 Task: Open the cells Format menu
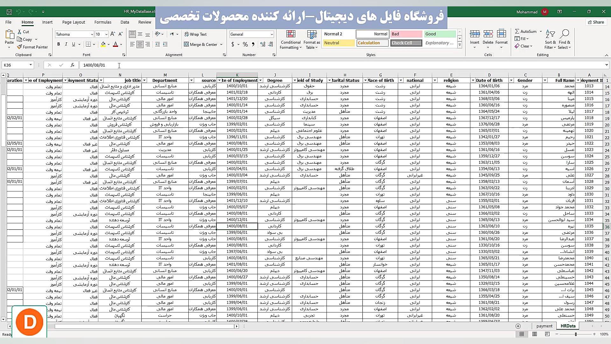pyautogui.click(x=501, y=39)
